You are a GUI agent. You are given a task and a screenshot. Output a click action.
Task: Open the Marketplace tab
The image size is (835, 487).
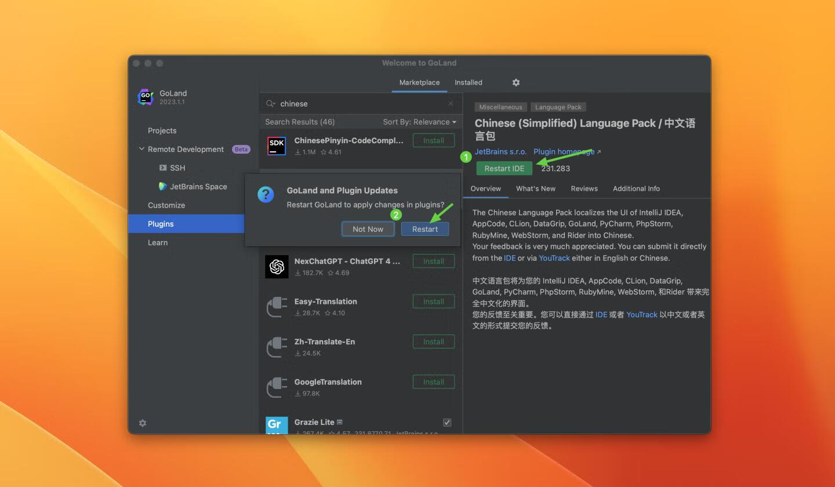pyautogui.click(x=419, y=82)
